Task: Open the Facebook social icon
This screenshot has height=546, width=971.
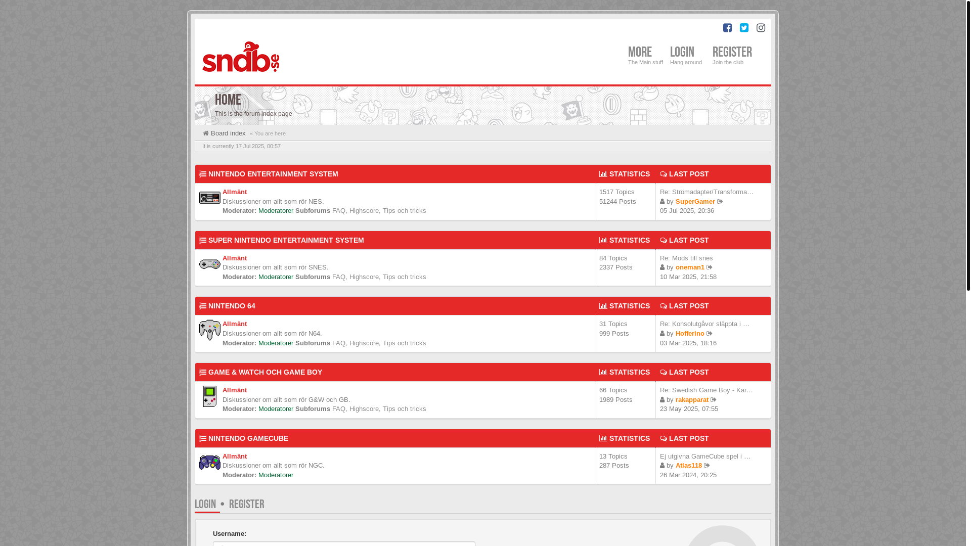Action: [727, 28]
